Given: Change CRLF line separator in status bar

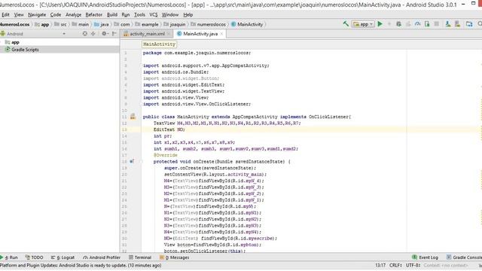Looking at the screenshot, I should tap(395, 265).
